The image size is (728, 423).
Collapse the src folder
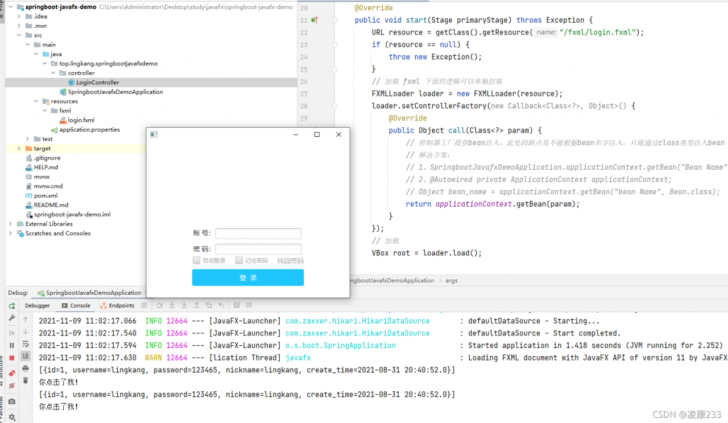click(19, 35)
